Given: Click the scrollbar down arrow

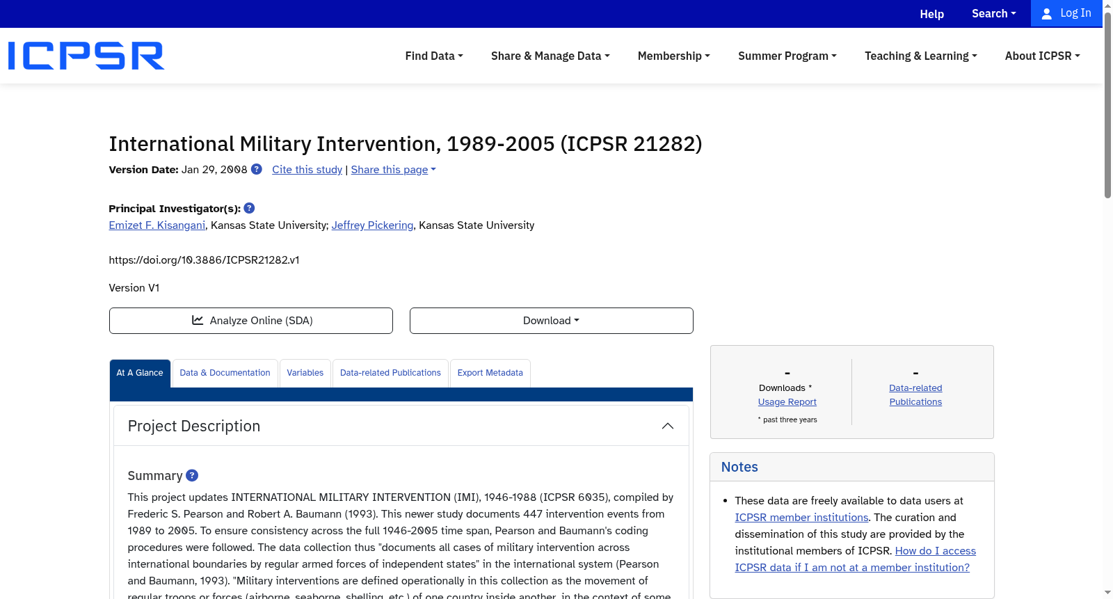Looking at the screenshot, I should tap(1107, 593).
